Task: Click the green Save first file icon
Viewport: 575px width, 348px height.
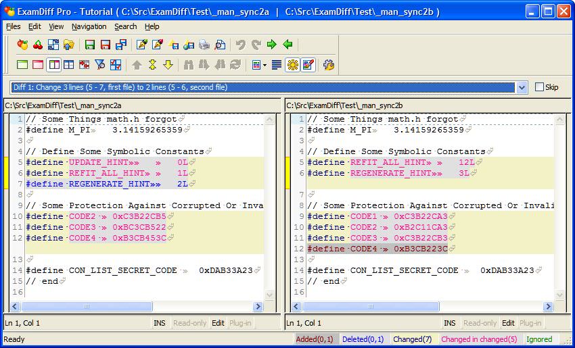Action: pos(90,45)
